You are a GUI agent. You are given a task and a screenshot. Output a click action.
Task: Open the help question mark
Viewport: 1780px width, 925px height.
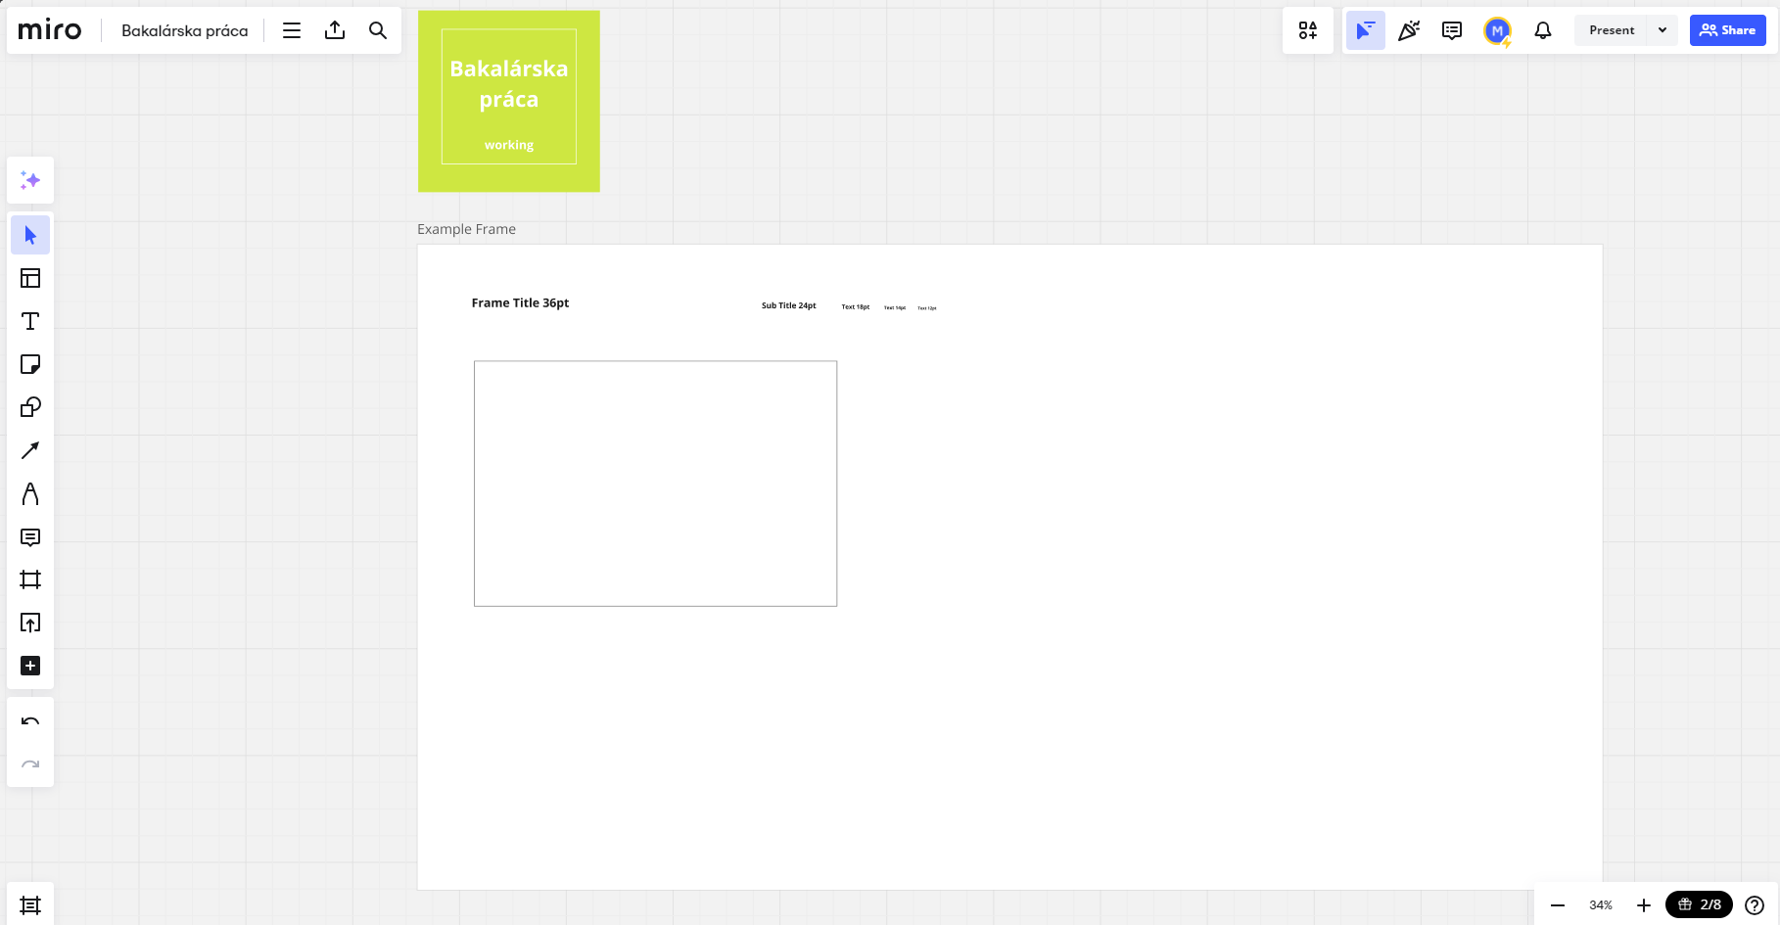(x=1755, y=905)
